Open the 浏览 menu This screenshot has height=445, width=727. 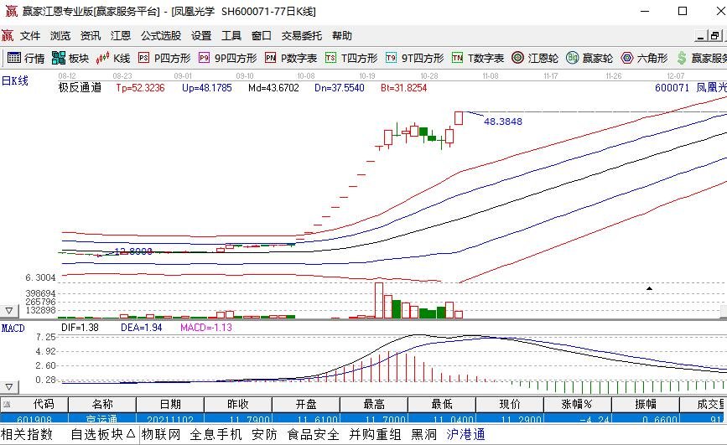tap(60, 36)
